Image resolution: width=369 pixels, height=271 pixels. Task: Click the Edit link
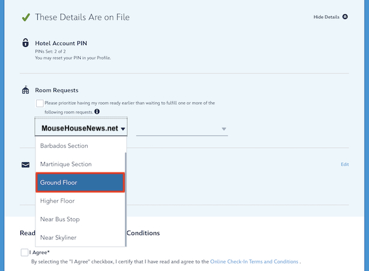point(344,164)
